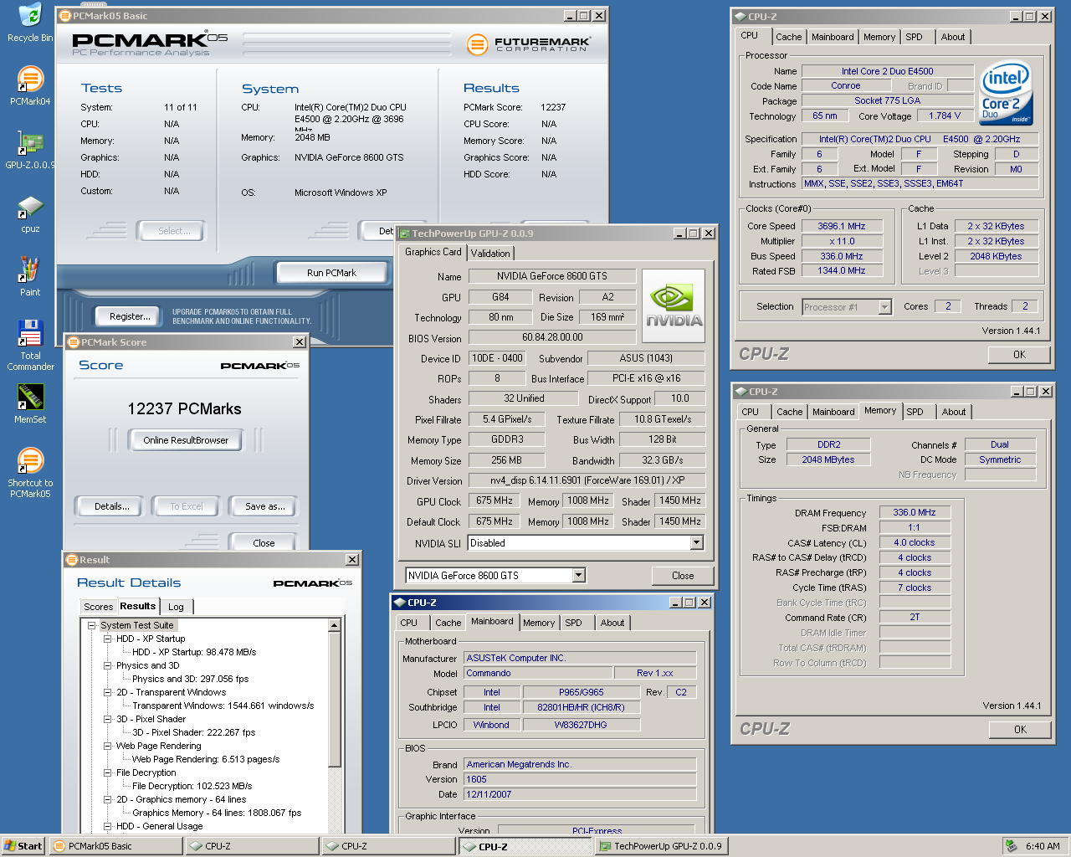
Task: Click the Online ResultBrowser button
Action: click(x=186, y=440)
